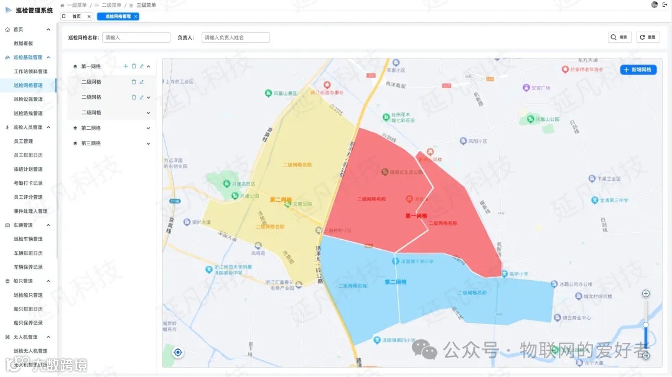
Task: Open 巡检设施管理 in sidebar
Action: (28, 99)
